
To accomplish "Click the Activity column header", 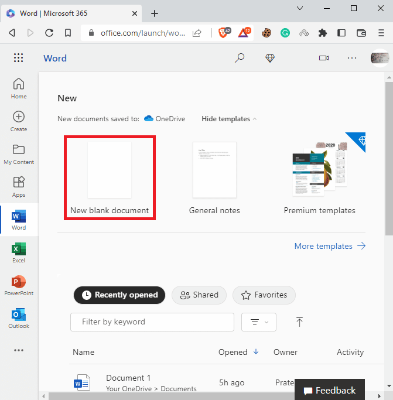I will [x=350, y=352].
